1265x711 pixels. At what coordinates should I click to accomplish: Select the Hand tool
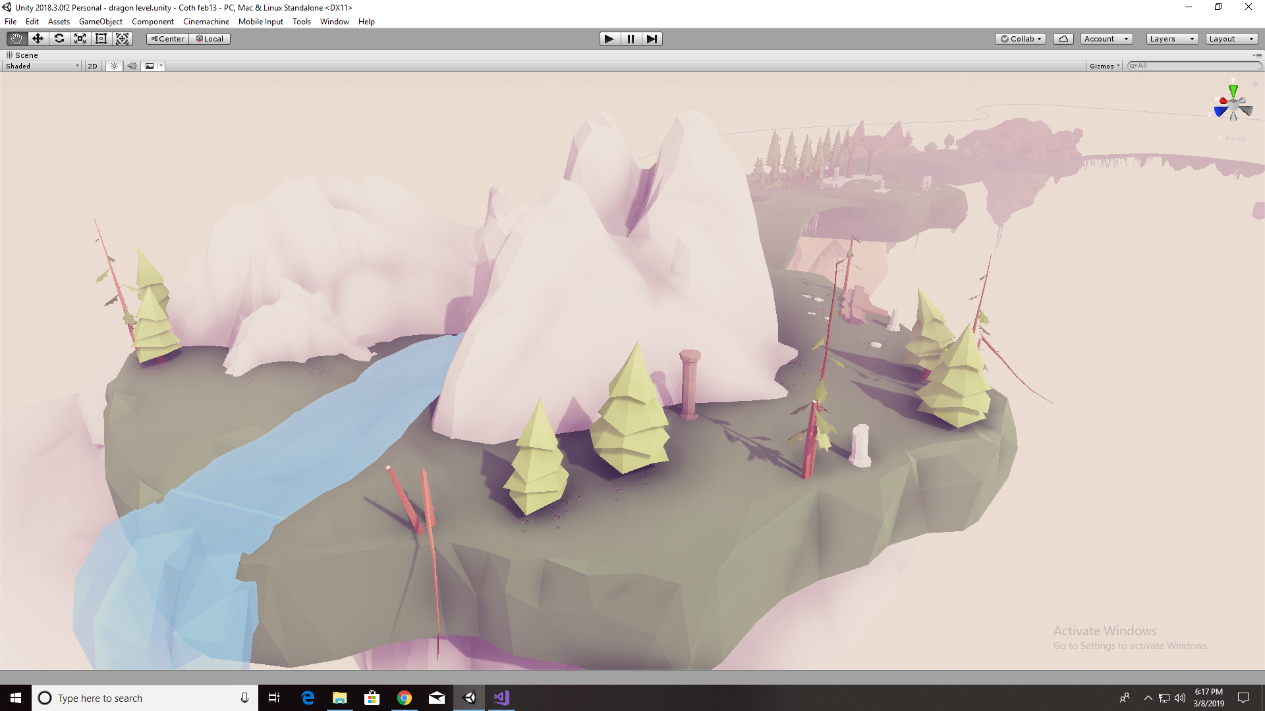16,39
